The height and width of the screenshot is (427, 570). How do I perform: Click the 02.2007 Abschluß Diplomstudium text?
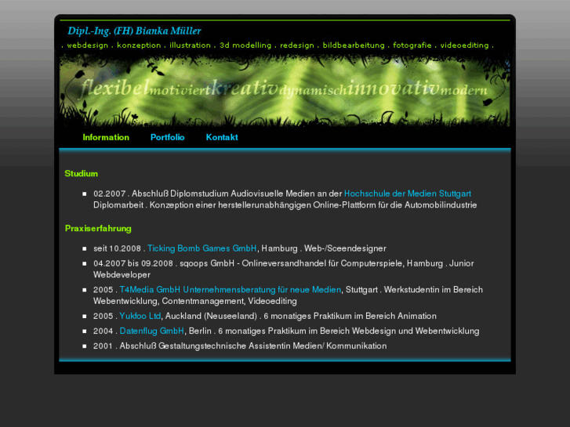[x=218, y=194]
